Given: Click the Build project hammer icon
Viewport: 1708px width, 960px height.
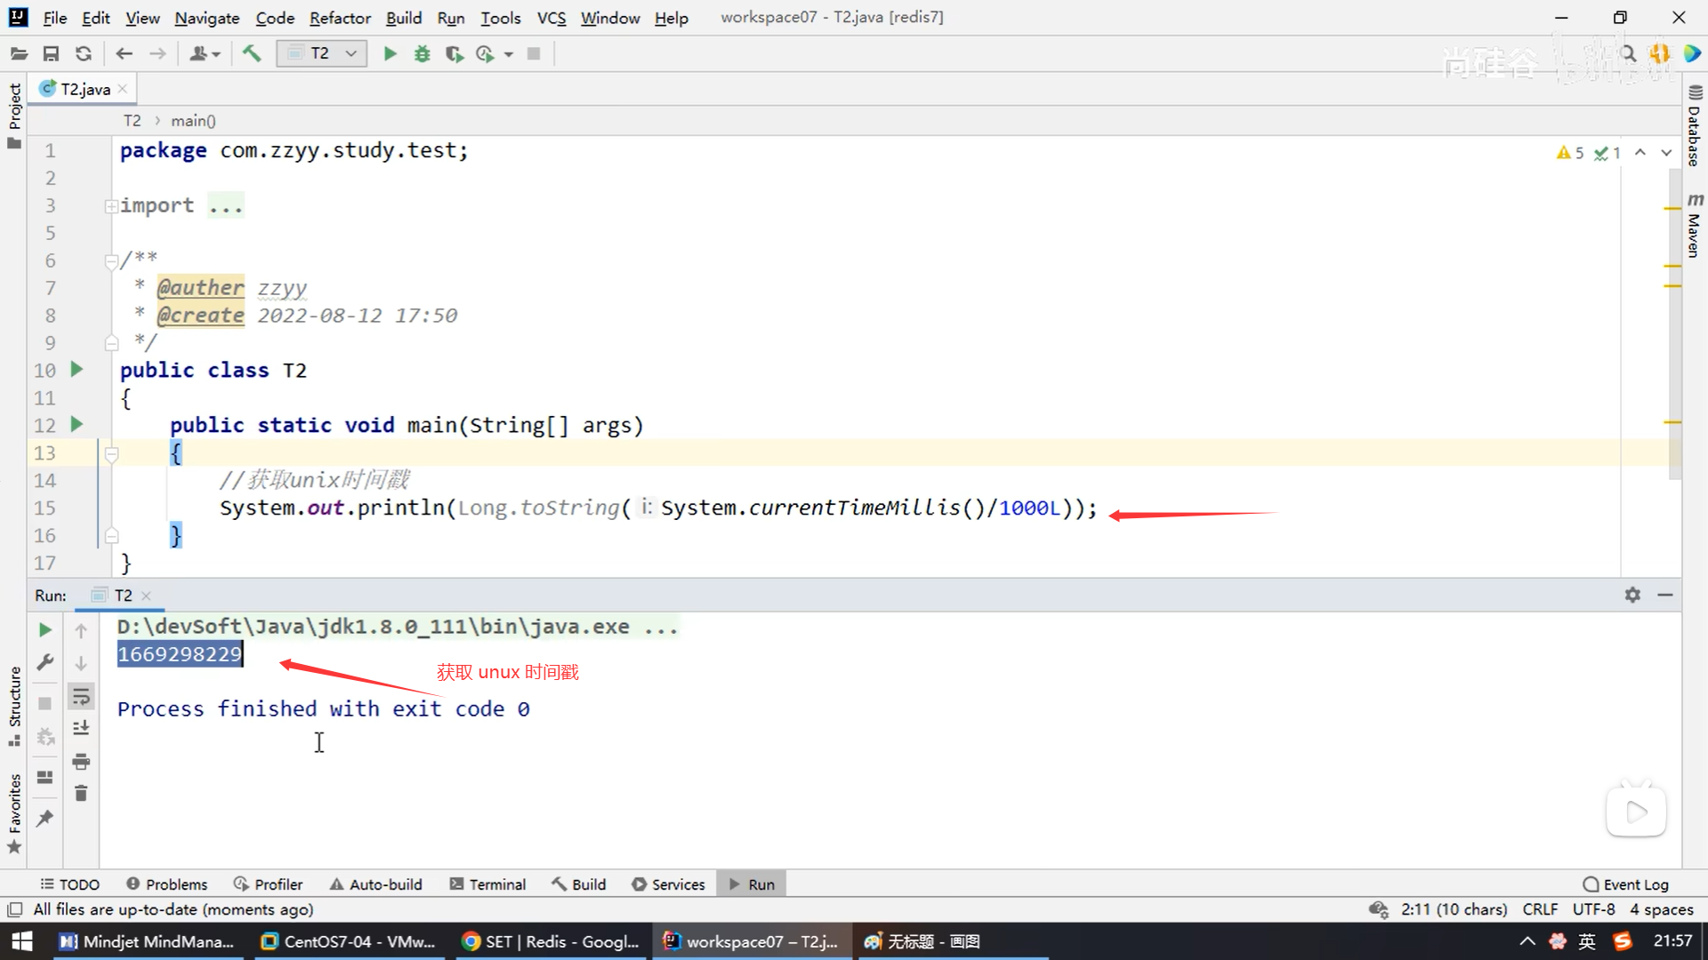Looking at the screenshot, I should (x=252, y=54).
